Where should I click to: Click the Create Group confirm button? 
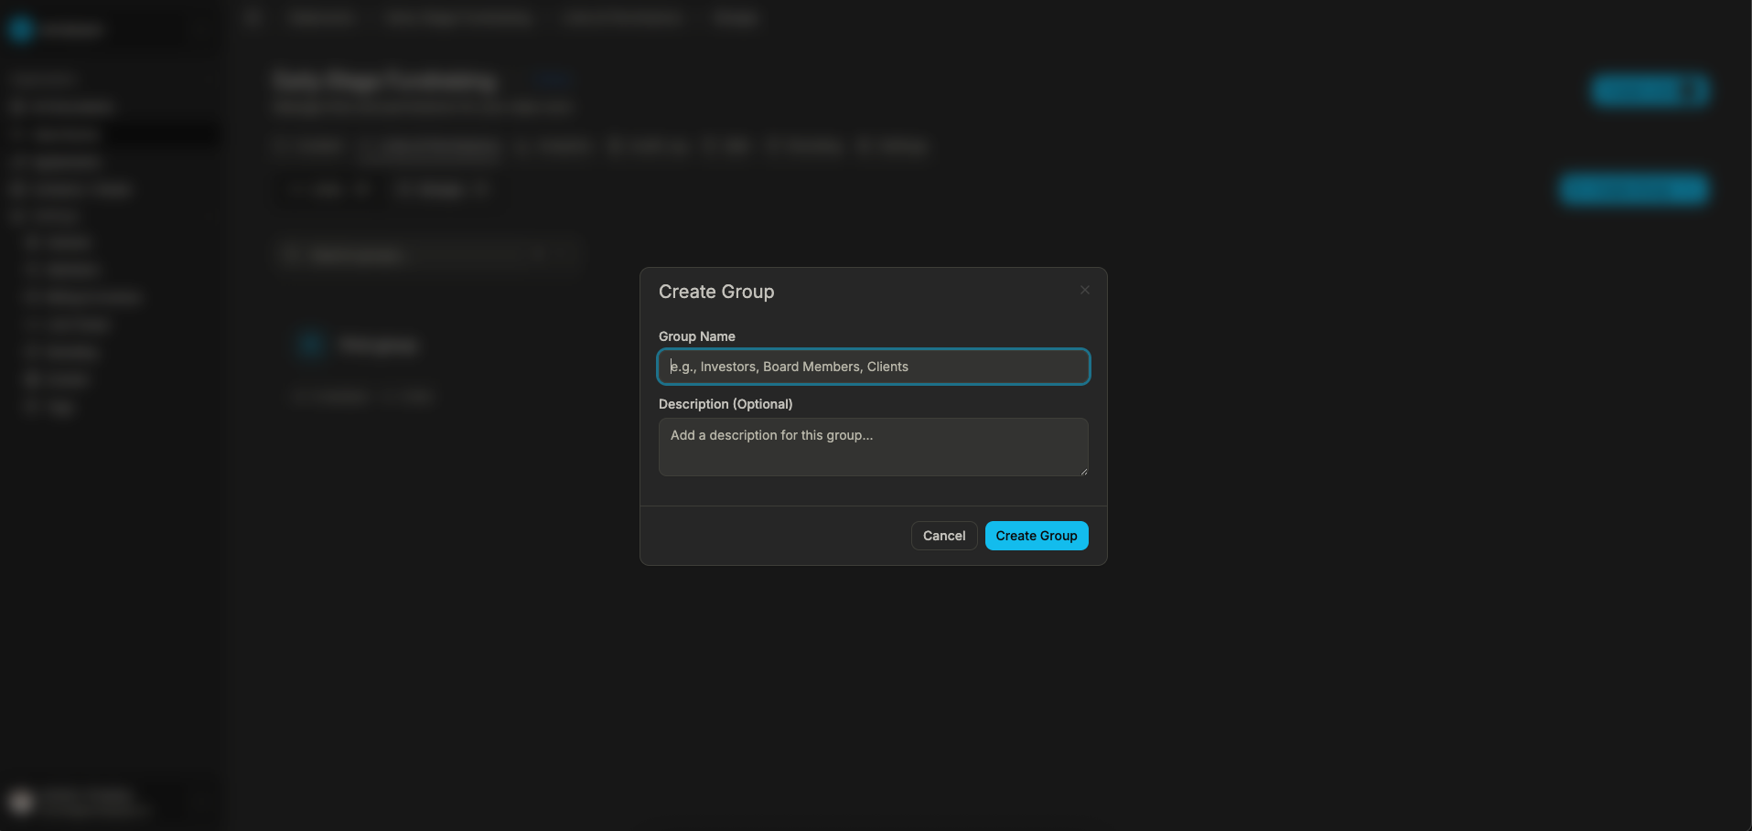pyautogui.click(x=1036, y=535)
